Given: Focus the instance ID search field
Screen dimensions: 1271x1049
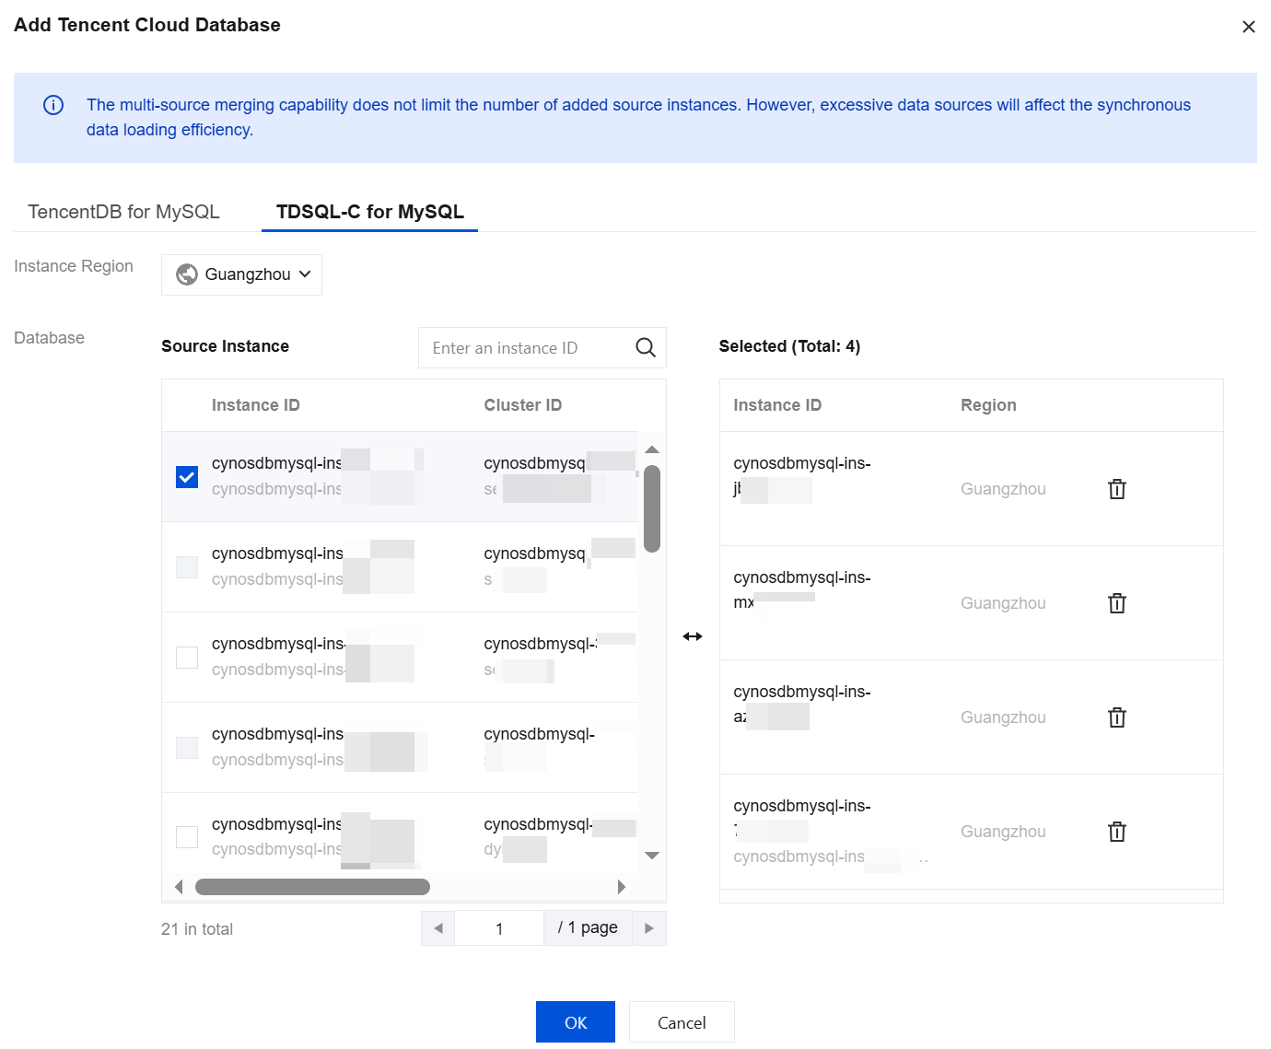Looking at the screenshot, I should [x=525, y=348].
